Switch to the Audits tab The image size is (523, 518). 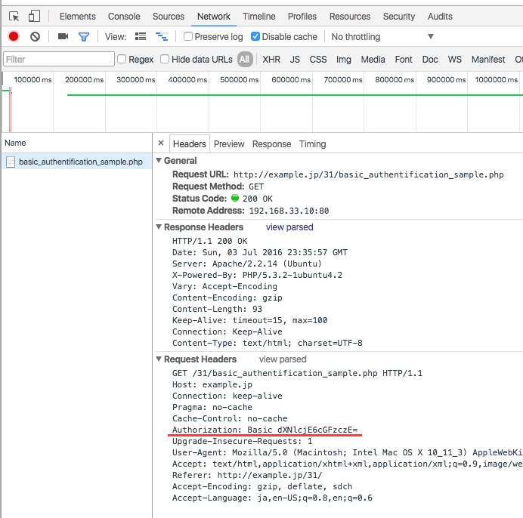pos(440,17)
